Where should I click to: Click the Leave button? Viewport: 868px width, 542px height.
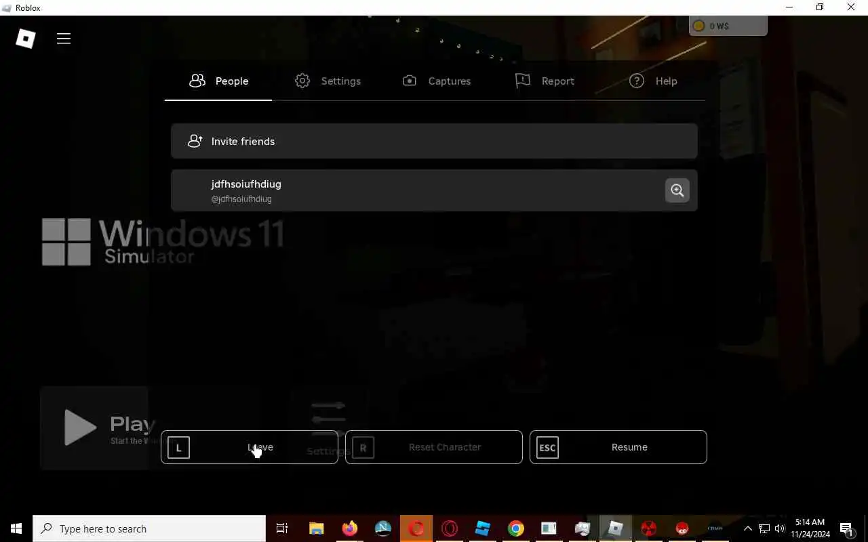250,447
